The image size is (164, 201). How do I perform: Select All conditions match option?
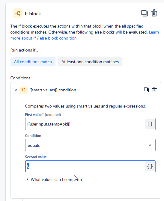pos(33,61)
